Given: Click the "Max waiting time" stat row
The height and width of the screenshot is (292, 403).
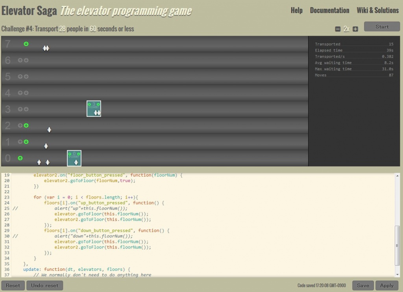Looking at the screenshot, I should click(x=354, y=69).
